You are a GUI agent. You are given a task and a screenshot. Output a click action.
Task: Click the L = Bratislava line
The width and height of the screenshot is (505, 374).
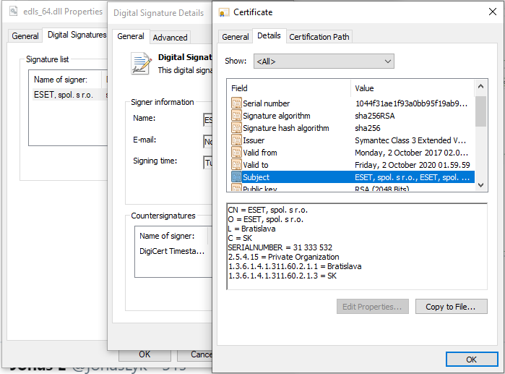click(251, 229)
